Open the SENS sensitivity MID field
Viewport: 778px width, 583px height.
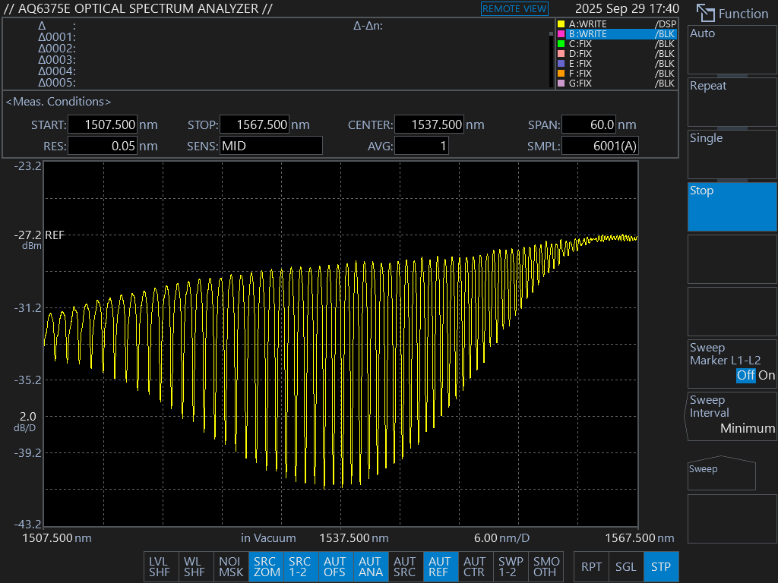coord(270,146)
